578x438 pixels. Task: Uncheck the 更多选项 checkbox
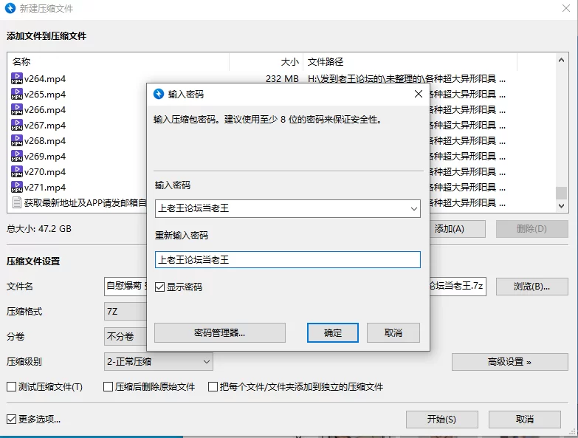pyautogui.click(x=11, y=420)
